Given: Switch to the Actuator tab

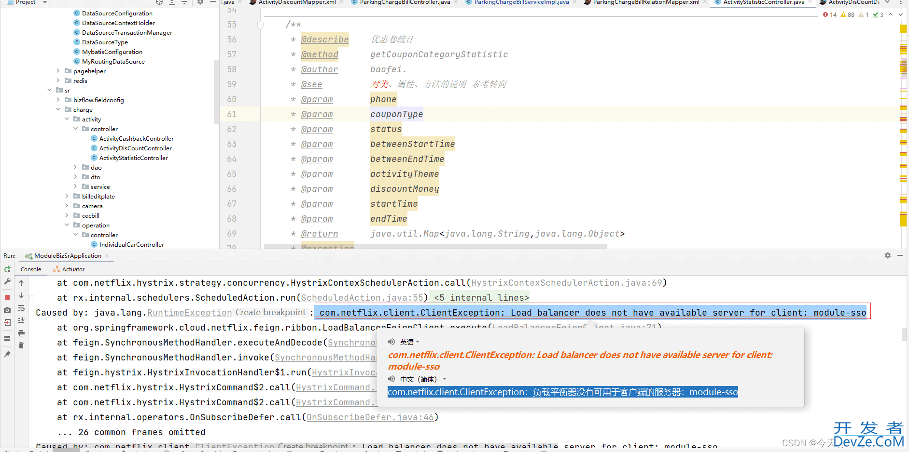Looking at the screenshot, I should [69, 269].
